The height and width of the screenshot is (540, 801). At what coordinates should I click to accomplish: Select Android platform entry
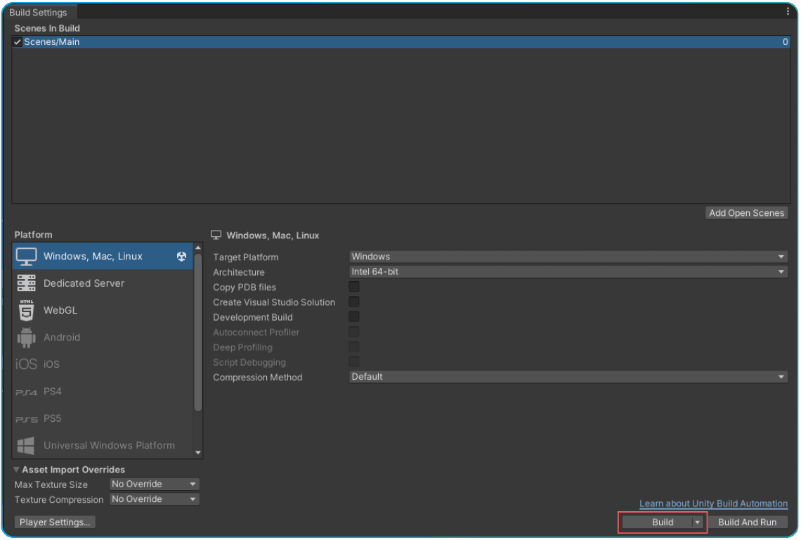(102, 337)
